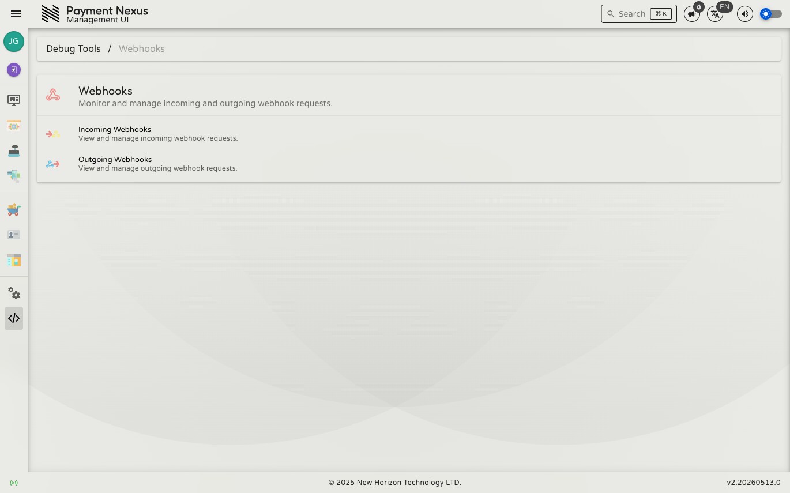790x493 pixels.
Task: Click the 2025 New Horizon Technology copyright
Action: tap(395, 483)
